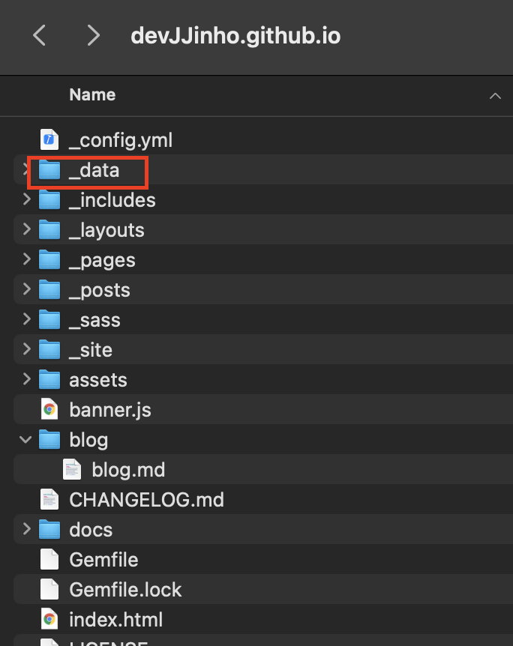Select the blog.md document icon
513x646 pixels.
[x=72, y=470]
